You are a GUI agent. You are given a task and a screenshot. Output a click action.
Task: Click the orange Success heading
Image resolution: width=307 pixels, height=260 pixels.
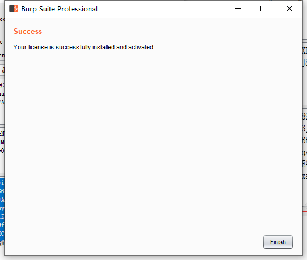tap(28, 32)
